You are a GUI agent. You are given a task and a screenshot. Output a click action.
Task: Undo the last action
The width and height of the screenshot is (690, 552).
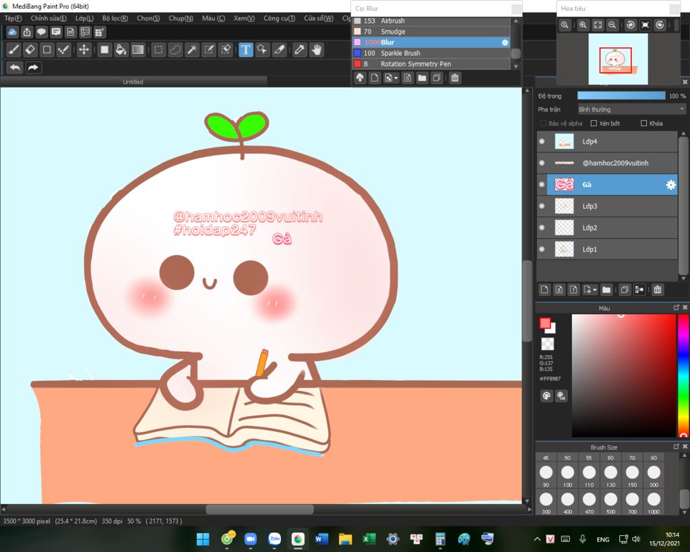point(15,67)
